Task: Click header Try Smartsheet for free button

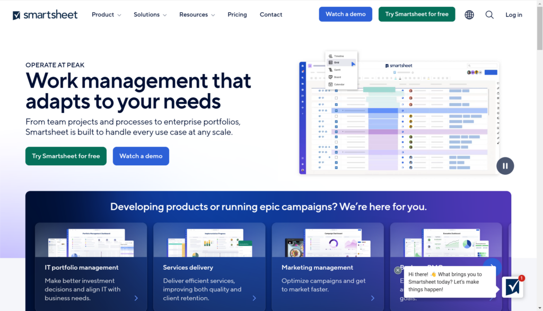Action: (417, 14)
